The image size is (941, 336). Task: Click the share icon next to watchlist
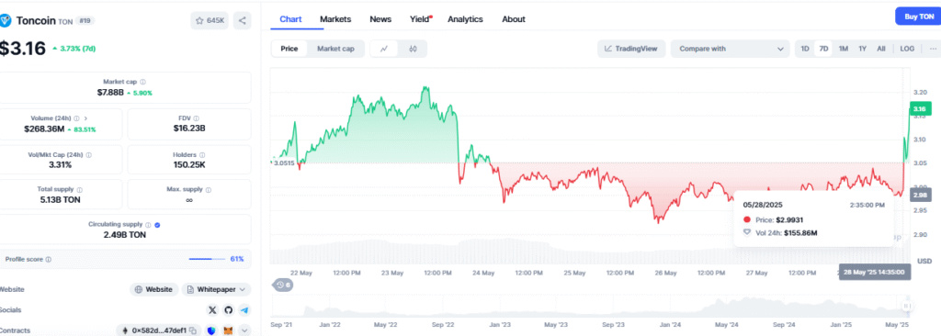tap(243, 20)
